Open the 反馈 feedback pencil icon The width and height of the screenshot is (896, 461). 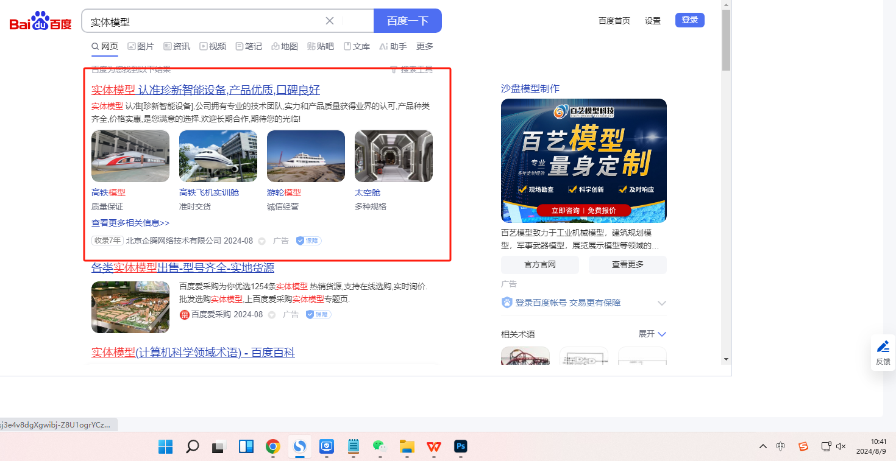click(x=883, y=347)
